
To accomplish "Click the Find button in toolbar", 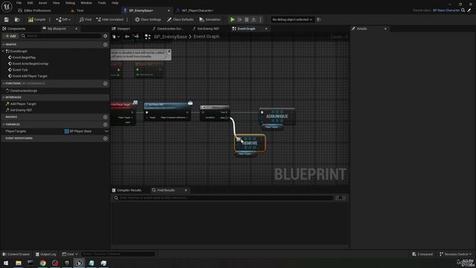I will [86, 19].
